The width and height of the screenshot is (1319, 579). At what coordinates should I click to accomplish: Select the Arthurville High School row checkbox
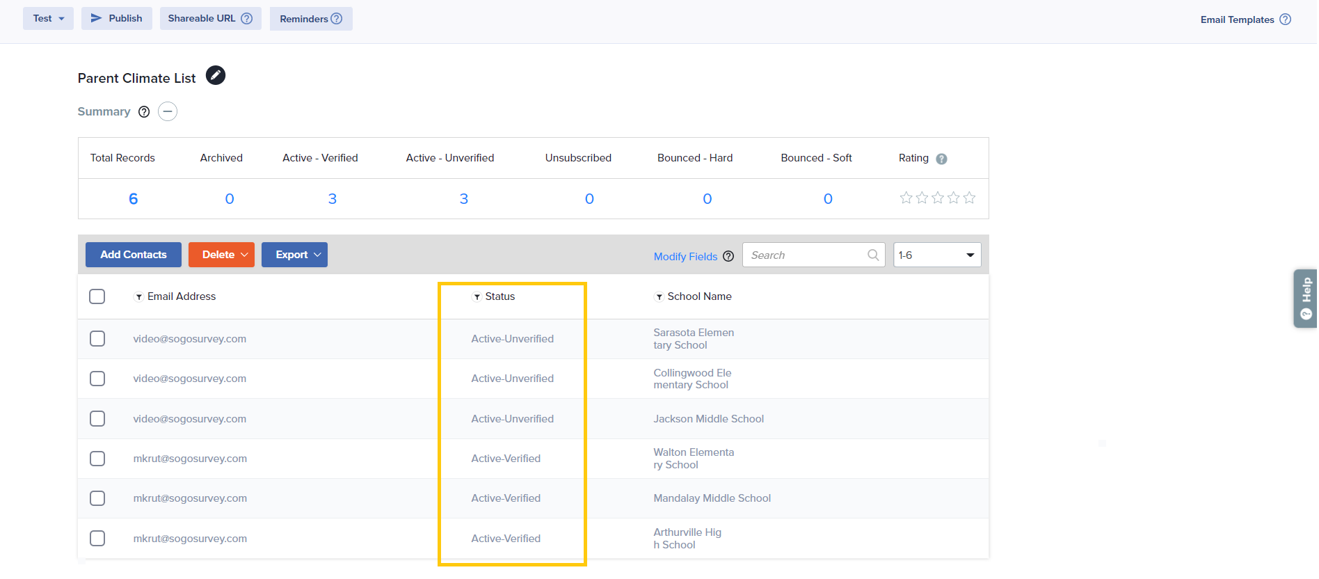coord(97,539)
